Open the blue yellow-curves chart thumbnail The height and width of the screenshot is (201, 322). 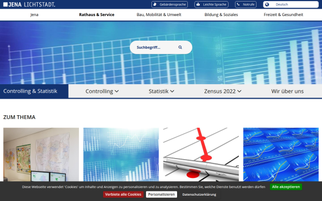pos(281,154)
